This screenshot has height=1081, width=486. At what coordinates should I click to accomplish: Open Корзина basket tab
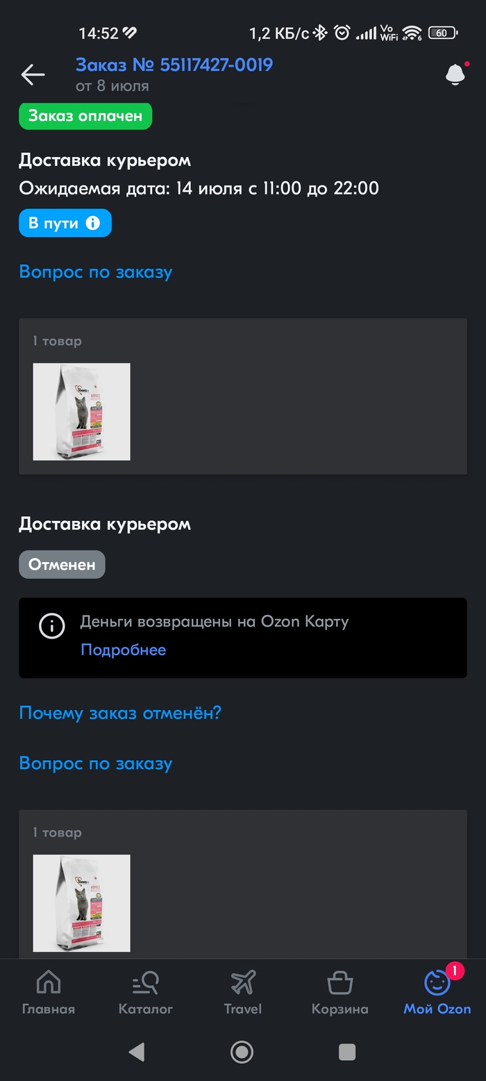(340, 992)
